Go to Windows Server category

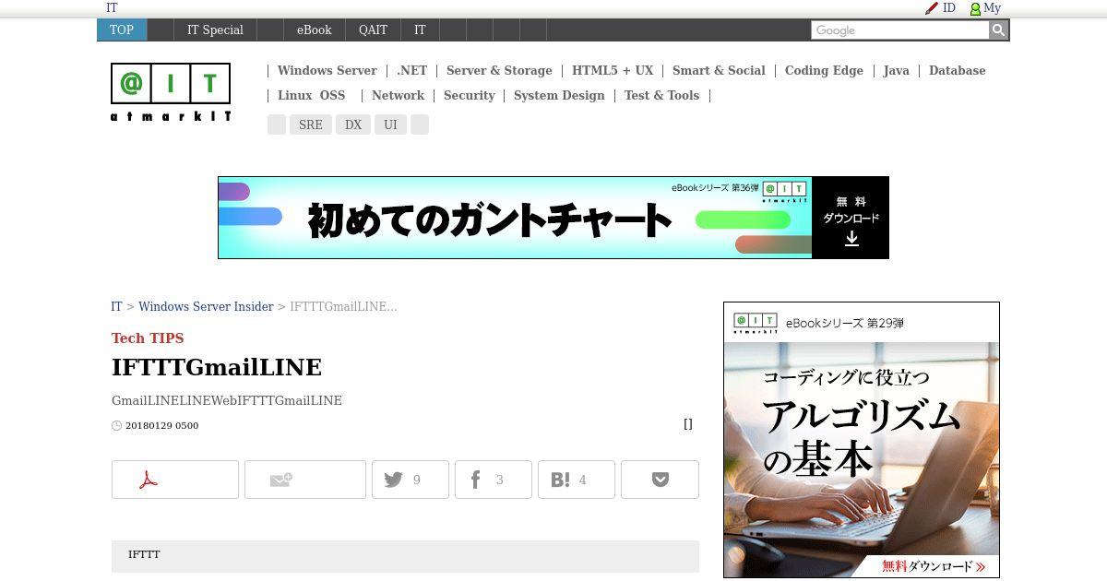click(x=327, y=70)
